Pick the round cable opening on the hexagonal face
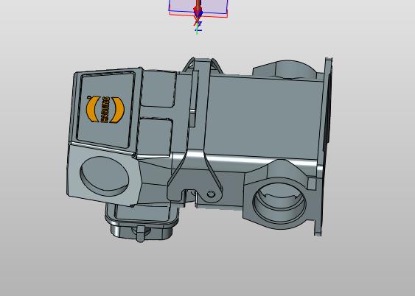 coord(104,176)
